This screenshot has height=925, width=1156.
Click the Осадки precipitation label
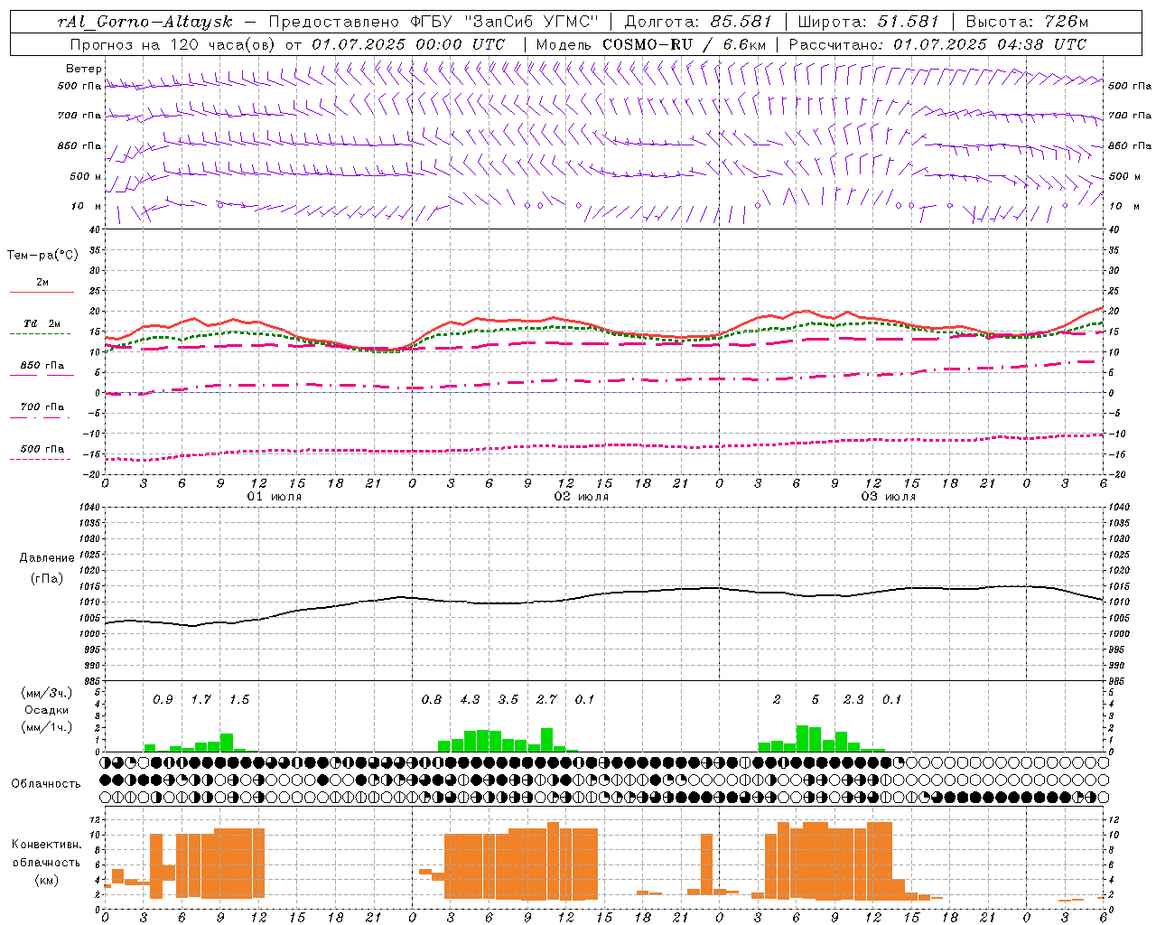coord(47,710)
